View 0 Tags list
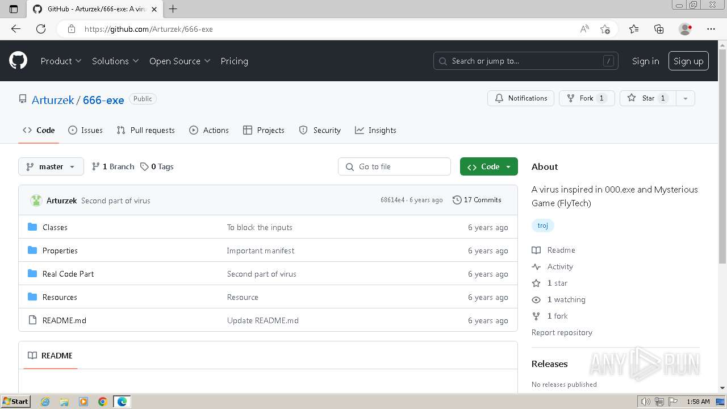 point(157,166)
